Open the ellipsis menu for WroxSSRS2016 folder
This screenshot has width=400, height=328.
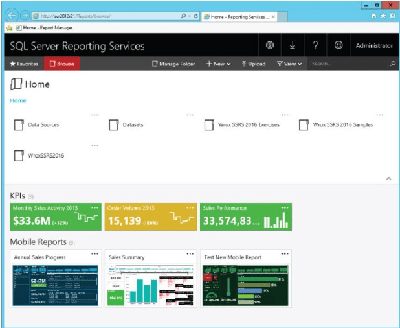click(x=94, y=146)
